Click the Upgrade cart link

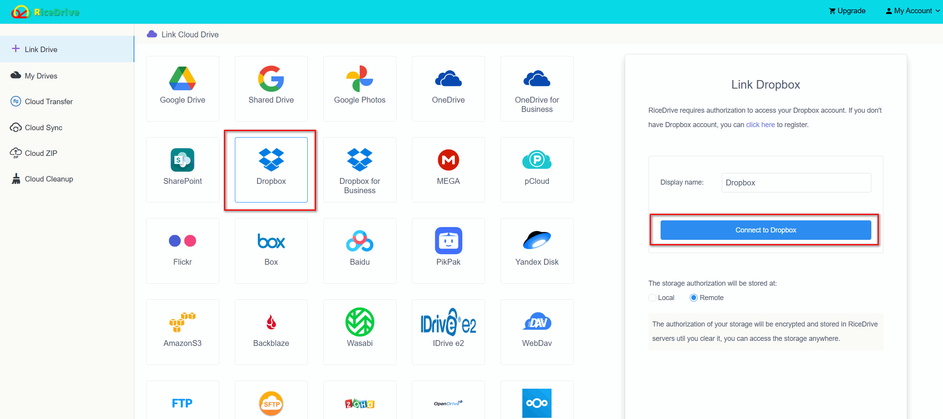click(847, 11)
